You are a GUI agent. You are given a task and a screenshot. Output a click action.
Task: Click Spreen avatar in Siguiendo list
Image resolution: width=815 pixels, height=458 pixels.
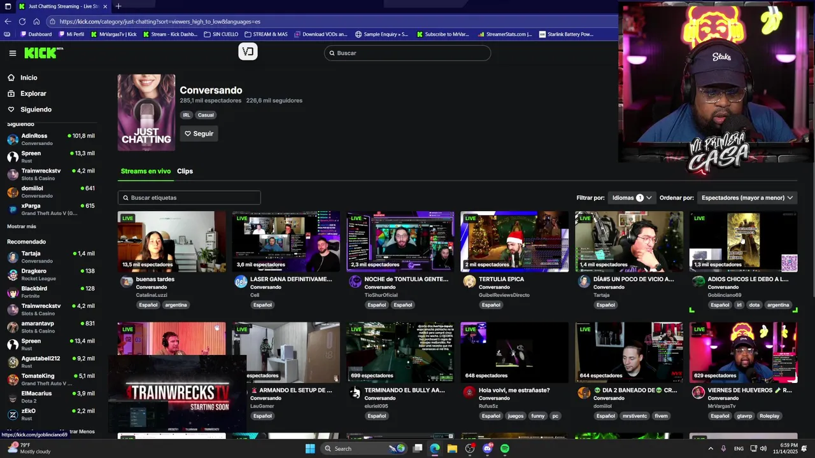click(13, 156)
